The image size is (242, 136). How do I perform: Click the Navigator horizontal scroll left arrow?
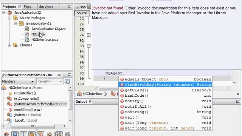4,126
